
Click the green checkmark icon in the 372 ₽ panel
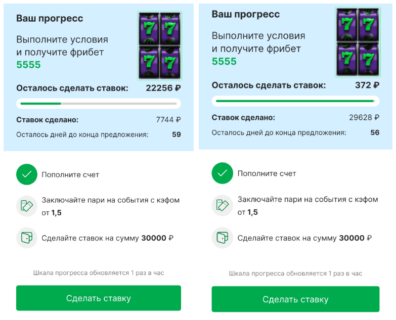click(x=222, y=173)
